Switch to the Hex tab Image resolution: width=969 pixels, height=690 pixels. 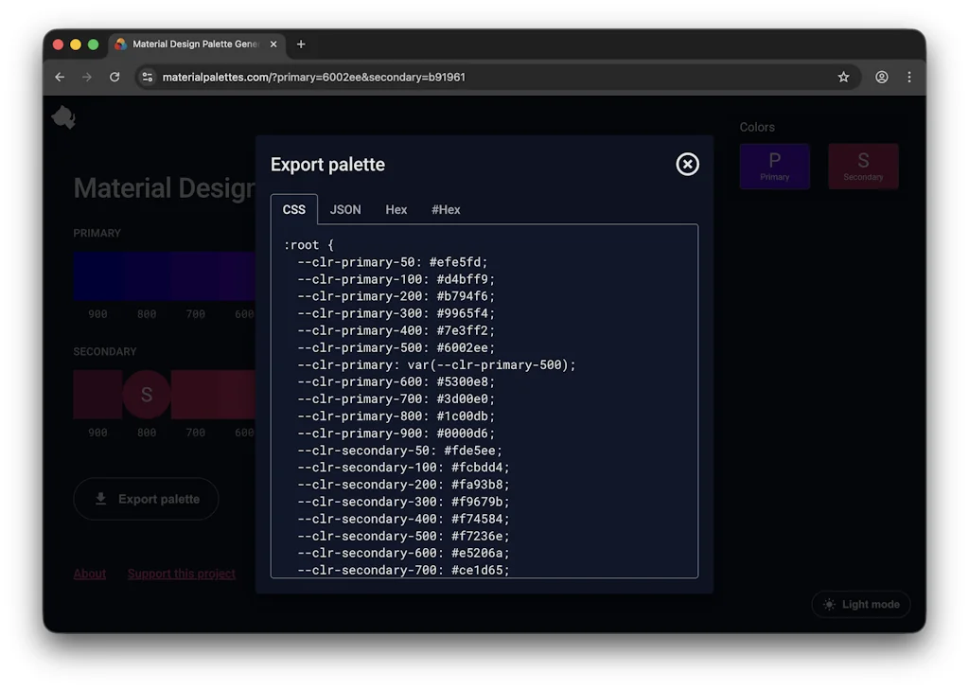(396, 209)
